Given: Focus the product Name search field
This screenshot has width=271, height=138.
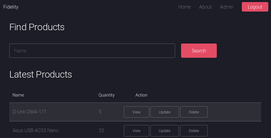Looking at the screenshot, I should click(92, 51).
